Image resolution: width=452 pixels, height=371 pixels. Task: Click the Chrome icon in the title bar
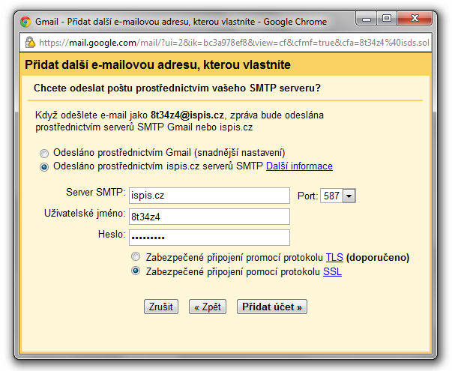pyautogui.click(x=25, y=22)
